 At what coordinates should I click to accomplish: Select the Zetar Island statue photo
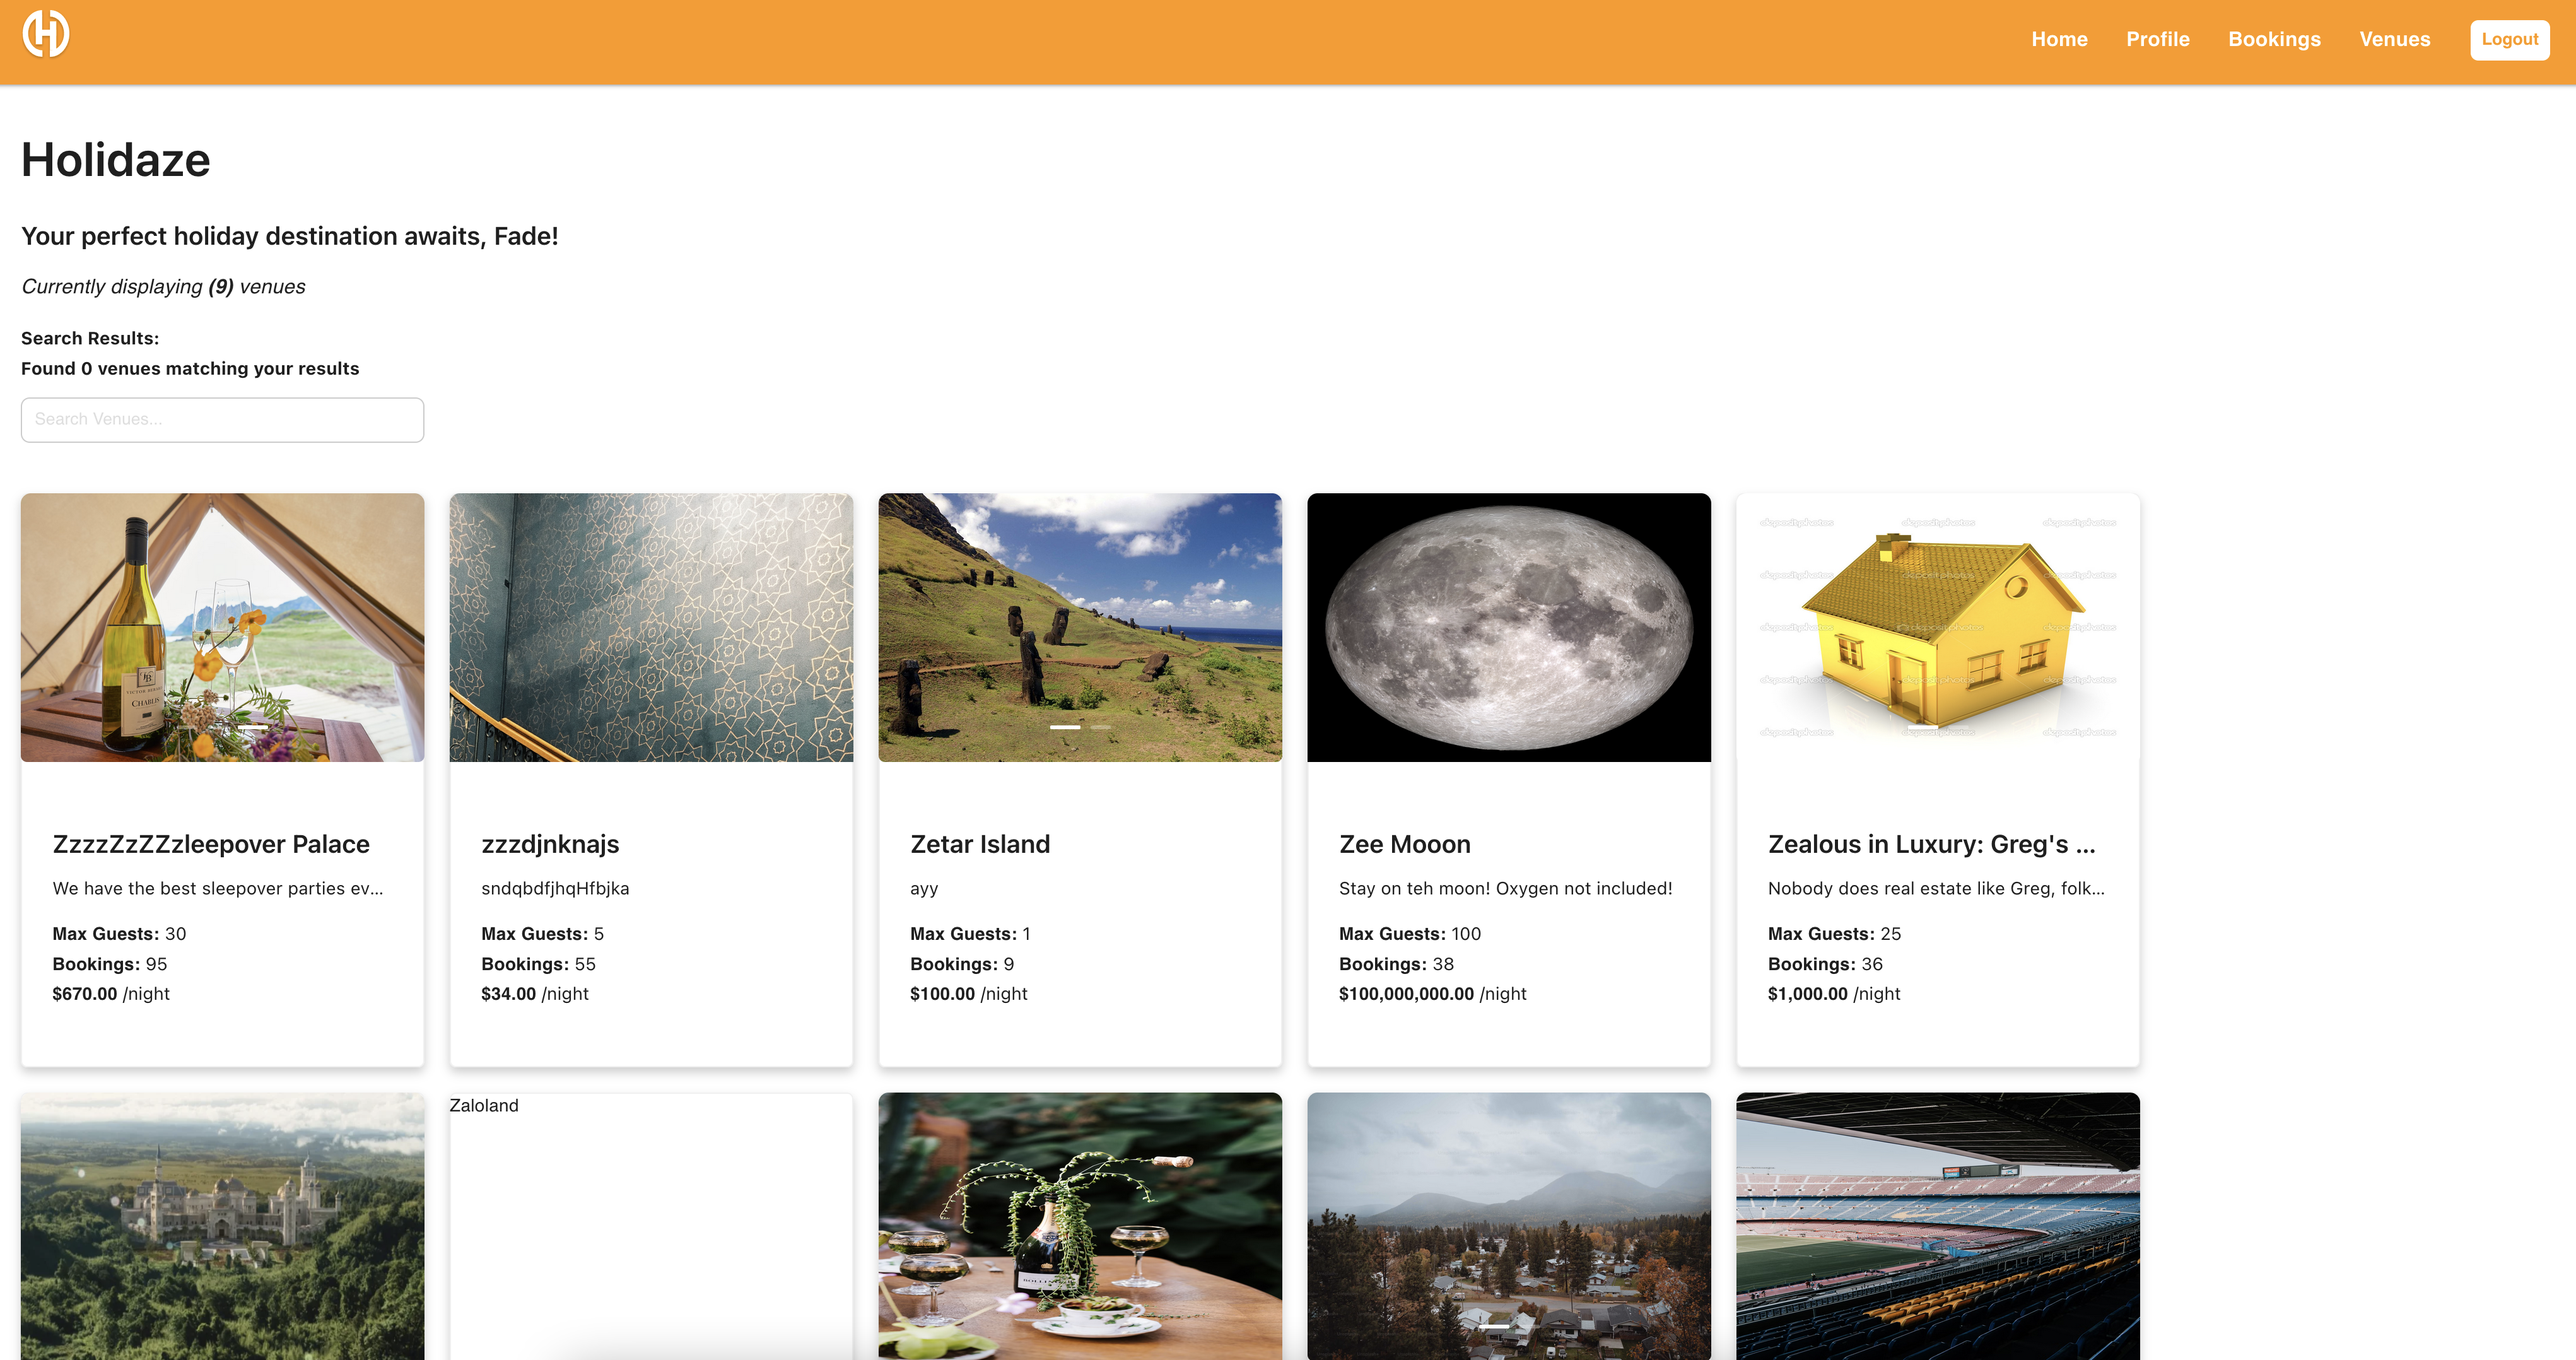tap(1080, 627)
